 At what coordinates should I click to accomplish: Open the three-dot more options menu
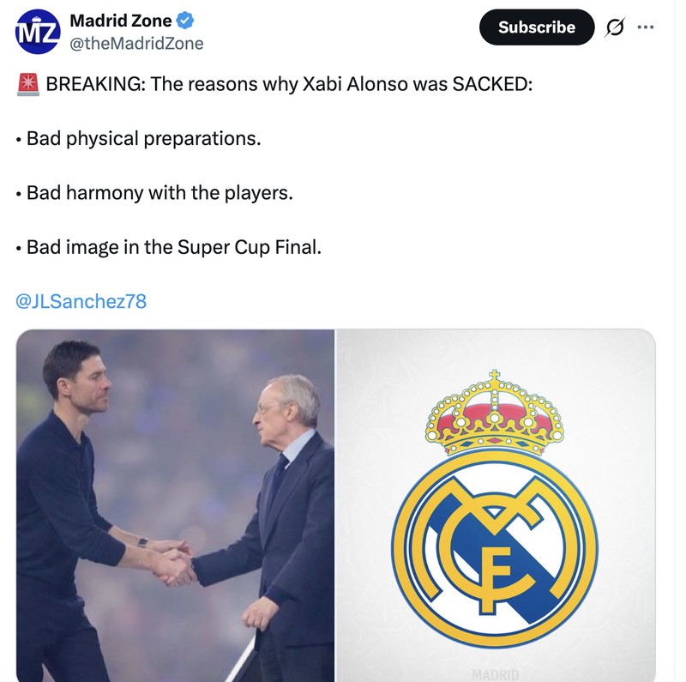pos(646,27)
